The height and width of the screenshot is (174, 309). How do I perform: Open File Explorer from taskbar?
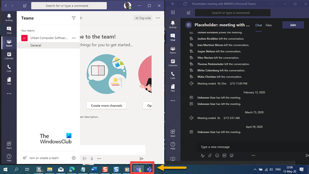[49, 169]
